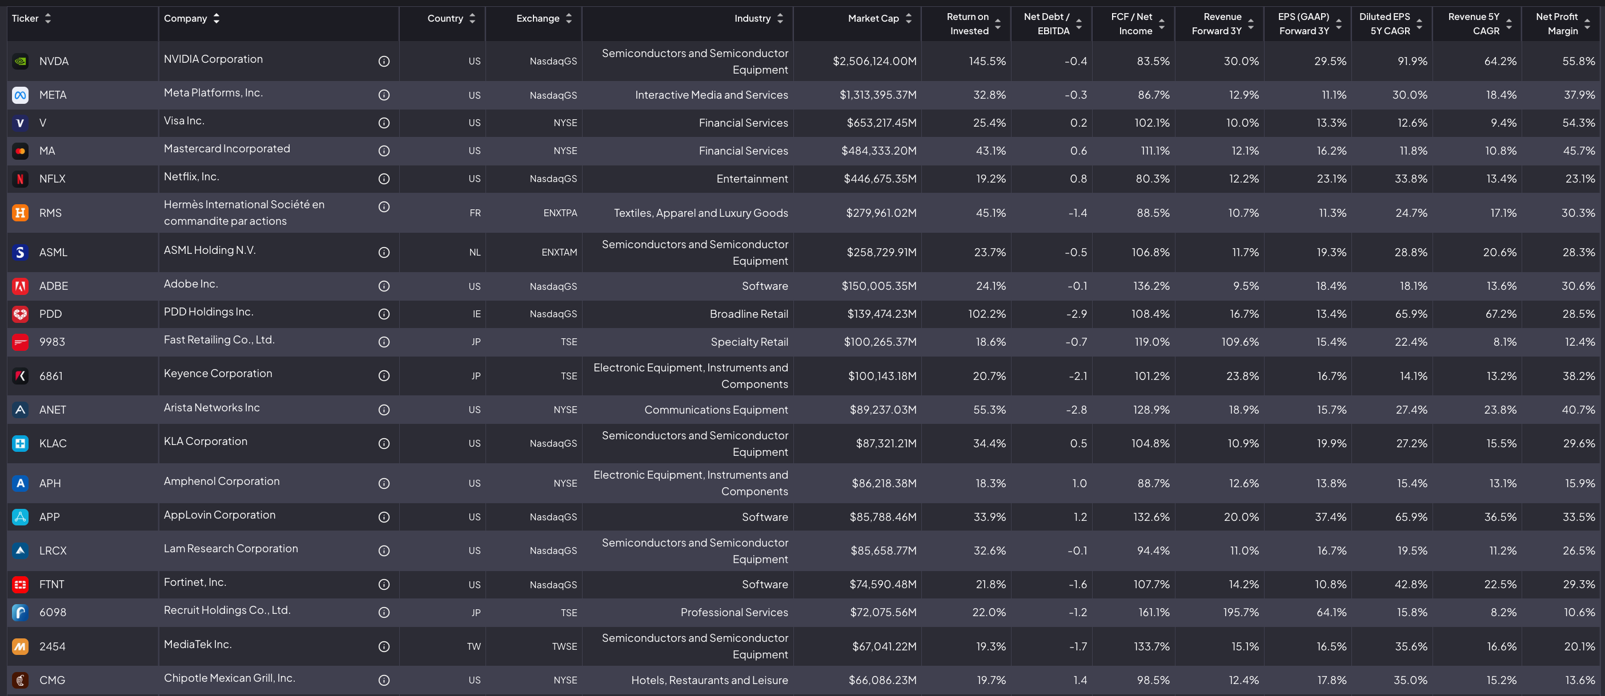Click the AppLovin APP logo icon

click(x=21, y=517)
